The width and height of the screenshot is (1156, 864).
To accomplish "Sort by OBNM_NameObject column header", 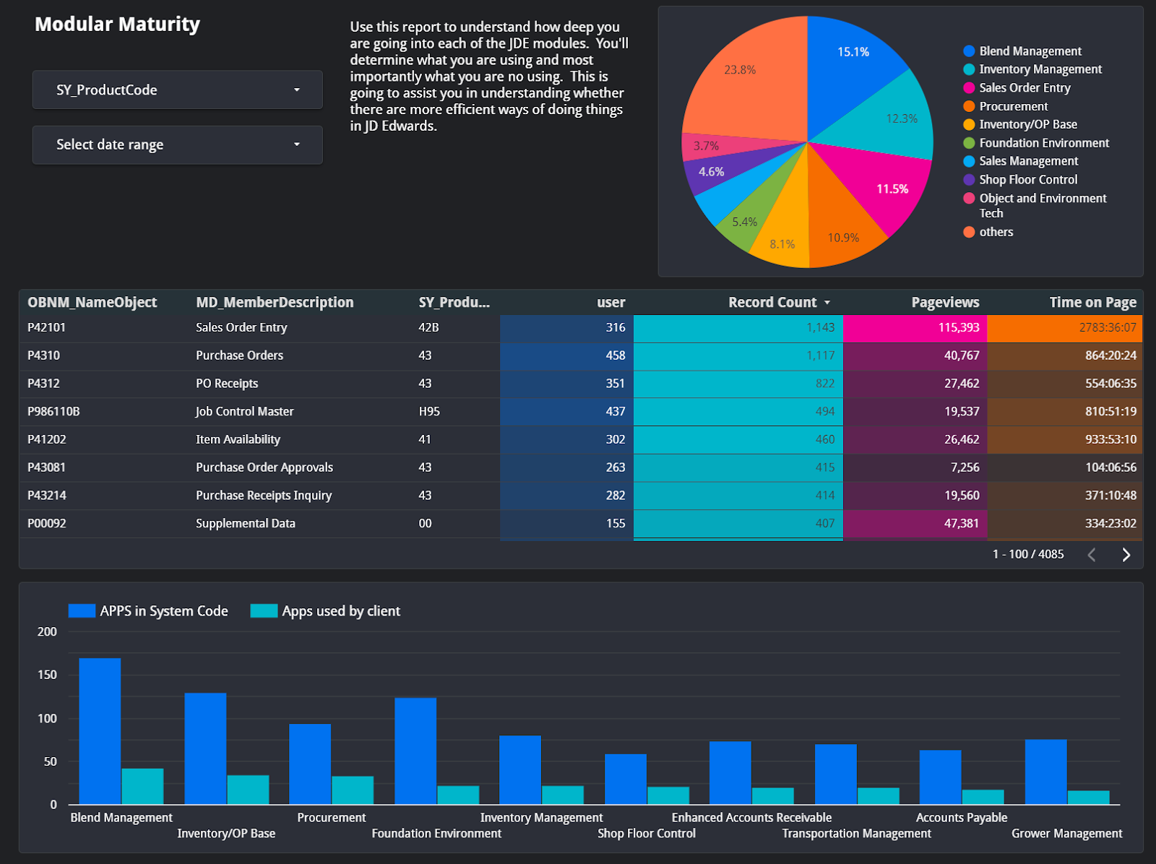I will point(92,303).
